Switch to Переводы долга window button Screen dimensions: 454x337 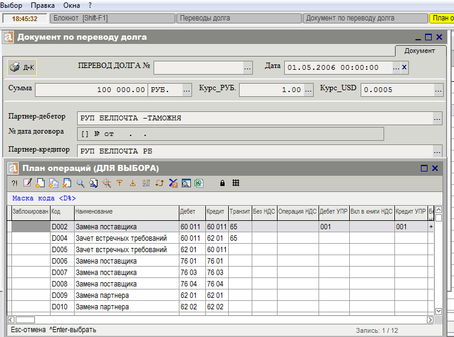tap(239, 18)
